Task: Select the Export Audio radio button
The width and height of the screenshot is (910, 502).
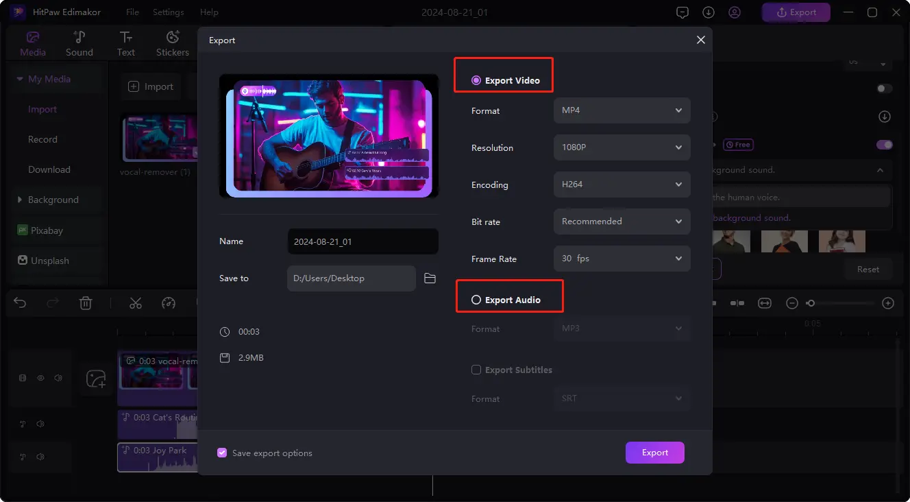Action: point(476,300)
